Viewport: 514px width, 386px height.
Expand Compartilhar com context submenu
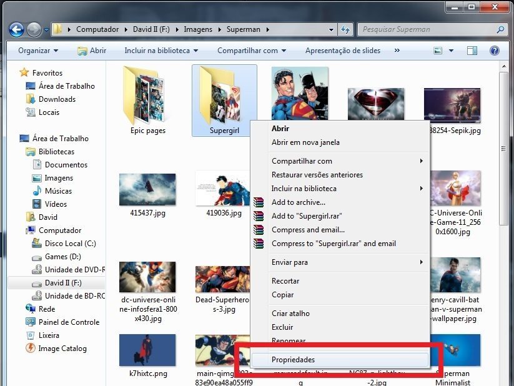click(341, 161)
